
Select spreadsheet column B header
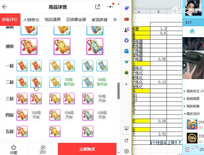[x=159, y=12]
